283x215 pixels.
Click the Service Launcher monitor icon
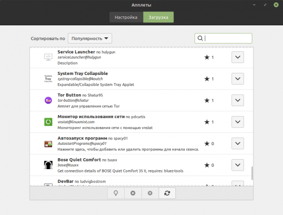click(48, 57)
